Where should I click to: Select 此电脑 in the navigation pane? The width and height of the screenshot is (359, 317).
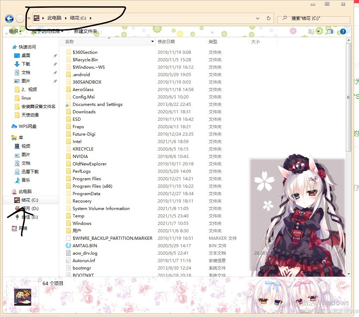pyautogui.click(x=25, y=191)
